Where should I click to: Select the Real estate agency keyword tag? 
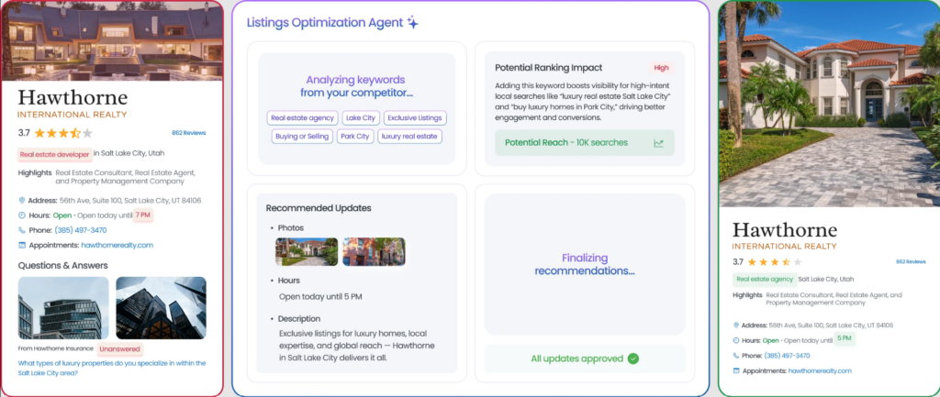[303, 118]
